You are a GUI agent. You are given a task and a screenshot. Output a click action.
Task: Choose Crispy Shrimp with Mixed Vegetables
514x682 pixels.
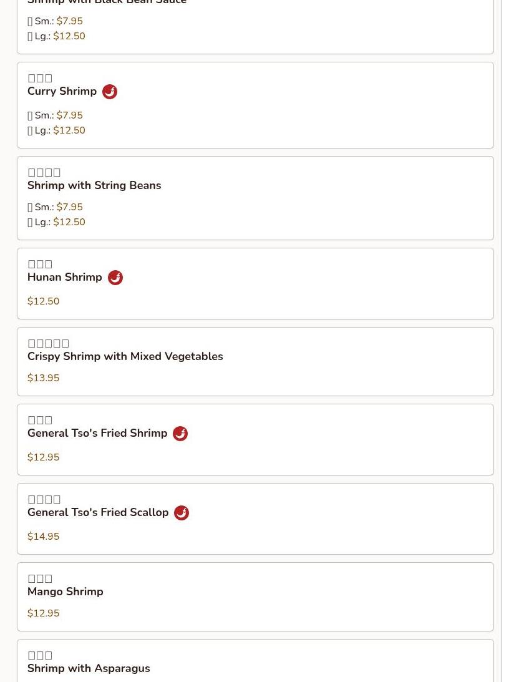[125, 356]
